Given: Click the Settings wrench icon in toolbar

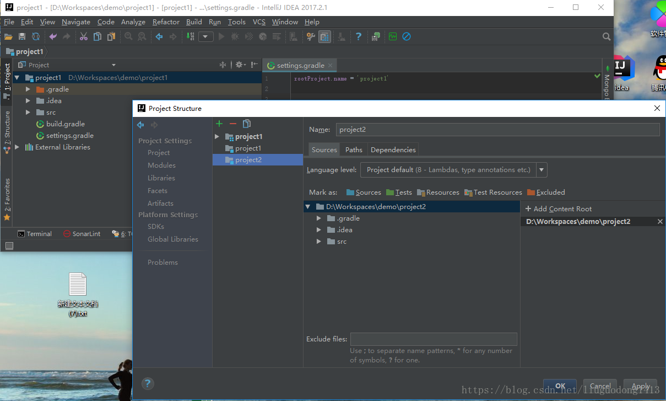Looking at the screenshot, I should point(311,36).
